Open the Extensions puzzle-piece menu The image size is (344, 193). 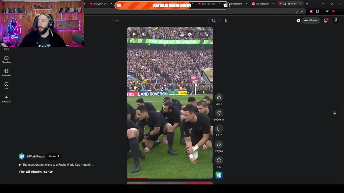[x=318, y=11]
